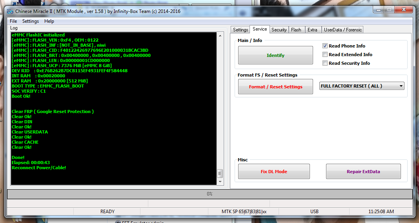Switch to the Extra tab

pos(312,30)
